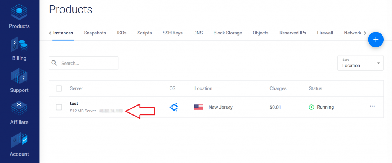Open the Affiliate sidebar icon

19,109
